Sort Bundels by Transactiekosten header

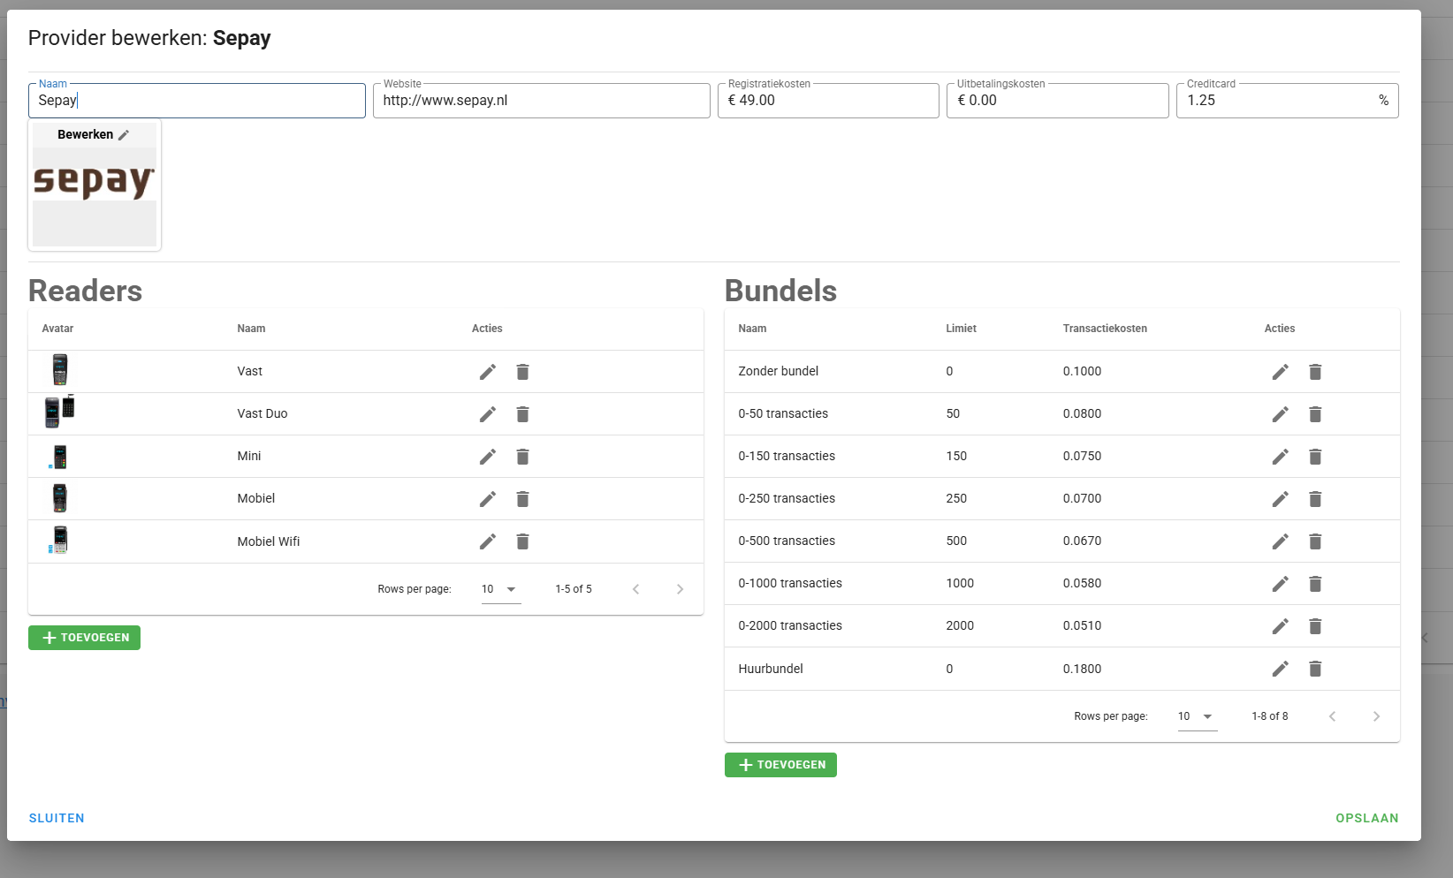[x=1105, y=329]
